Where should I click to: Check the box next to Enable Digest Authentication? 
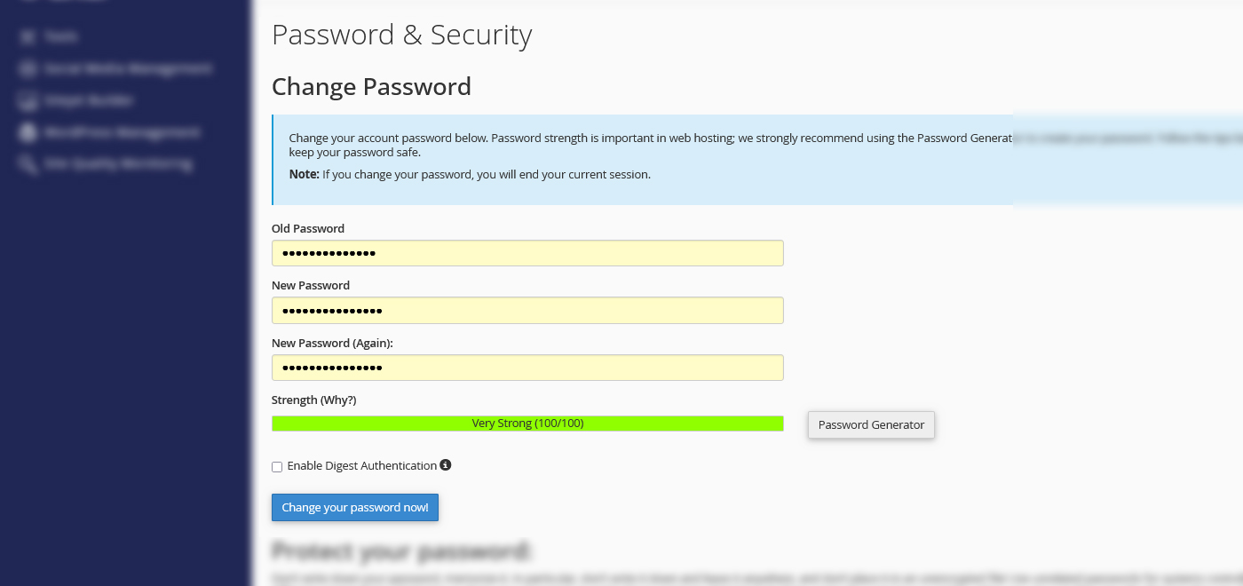pyautogui.click(x=276, y=466)
